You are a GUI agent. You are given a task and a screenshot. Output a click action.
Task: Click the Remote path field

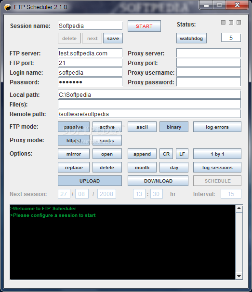[x=149, y=114]
